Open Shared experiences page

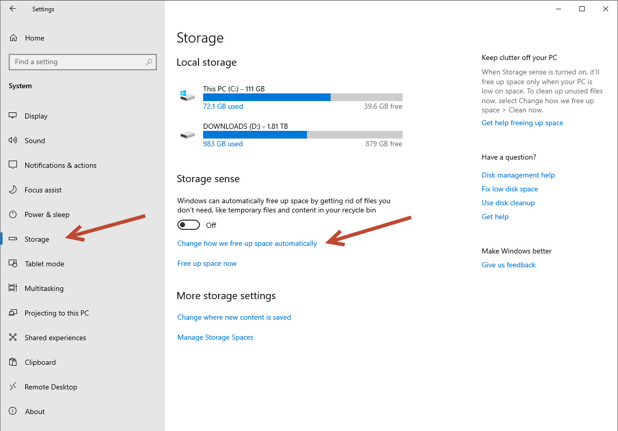click(56, 338)
